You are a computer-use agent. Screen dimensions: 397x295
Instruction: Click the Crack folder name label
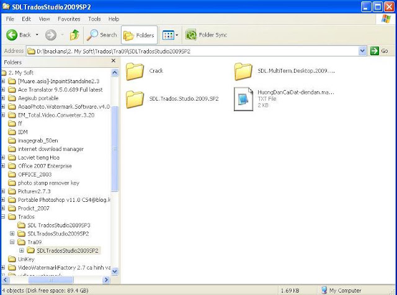(156, 71)
